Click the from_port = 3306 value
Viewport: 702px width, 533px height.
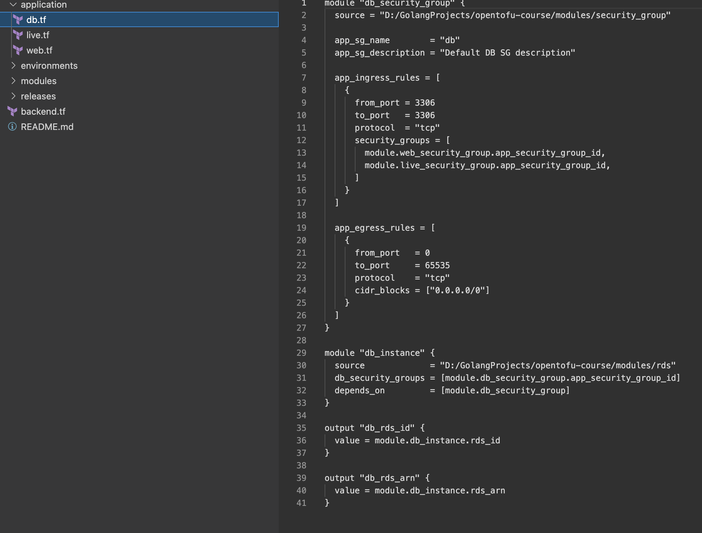pyautogui.click(x=425, y=103)
